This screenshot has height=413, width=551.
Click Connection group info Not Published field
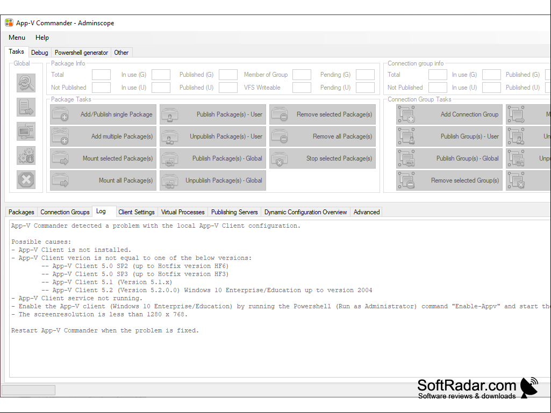pos(438,88)
